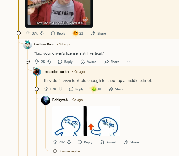The width and height of the screenshot is (179, 156).
Task: Share Rahkyvah's comment
Action: tap(131, 142)
